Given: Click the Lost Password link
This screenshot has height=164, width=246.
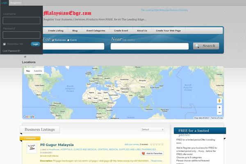Looking at the screenshot, I should pos(11,51).
